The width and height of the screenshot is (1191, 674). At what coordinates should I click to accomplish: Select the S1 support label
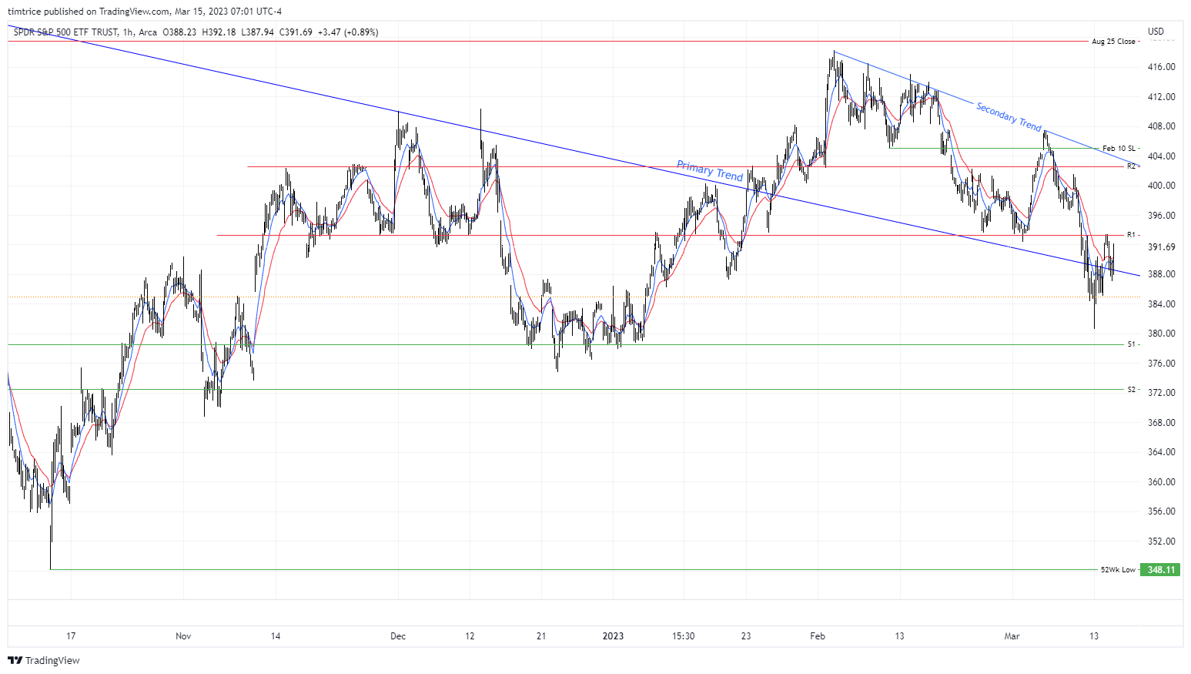1131,344
